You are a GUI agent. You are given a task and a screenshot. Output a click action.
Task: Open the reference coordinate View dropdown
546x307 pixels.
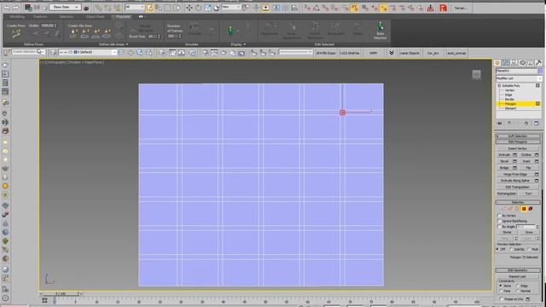(x=231, y=8)
